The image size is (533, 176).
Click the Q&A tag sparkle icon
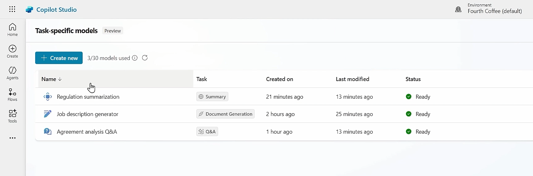[x=201, y=131]
